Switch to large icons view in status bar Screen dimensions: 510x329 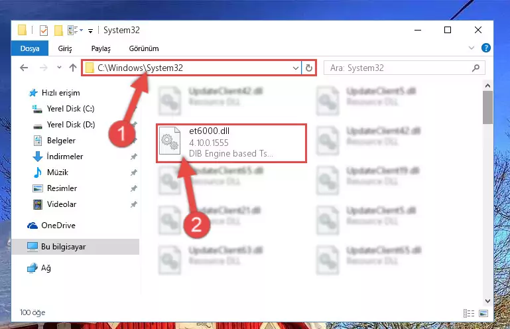pos(483,313)
